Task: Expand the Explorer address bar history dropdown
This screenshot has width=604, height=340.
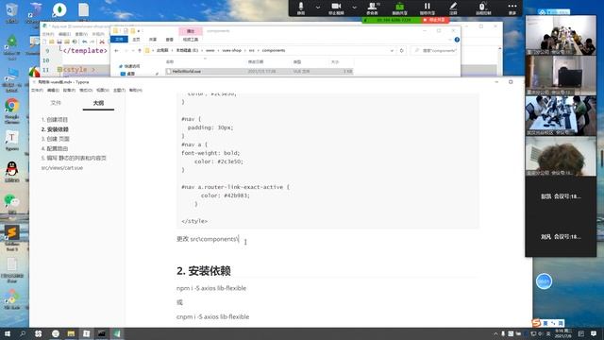Action: click(392, 50)
